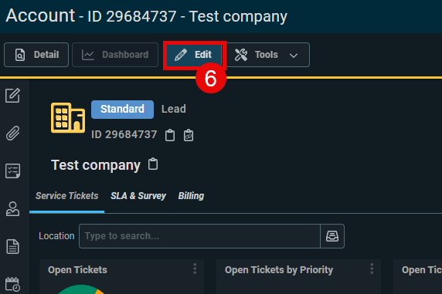This screenshot has height=294, width=442.
Task: Copy Test company name to clipboard
Action: [153, 164]
